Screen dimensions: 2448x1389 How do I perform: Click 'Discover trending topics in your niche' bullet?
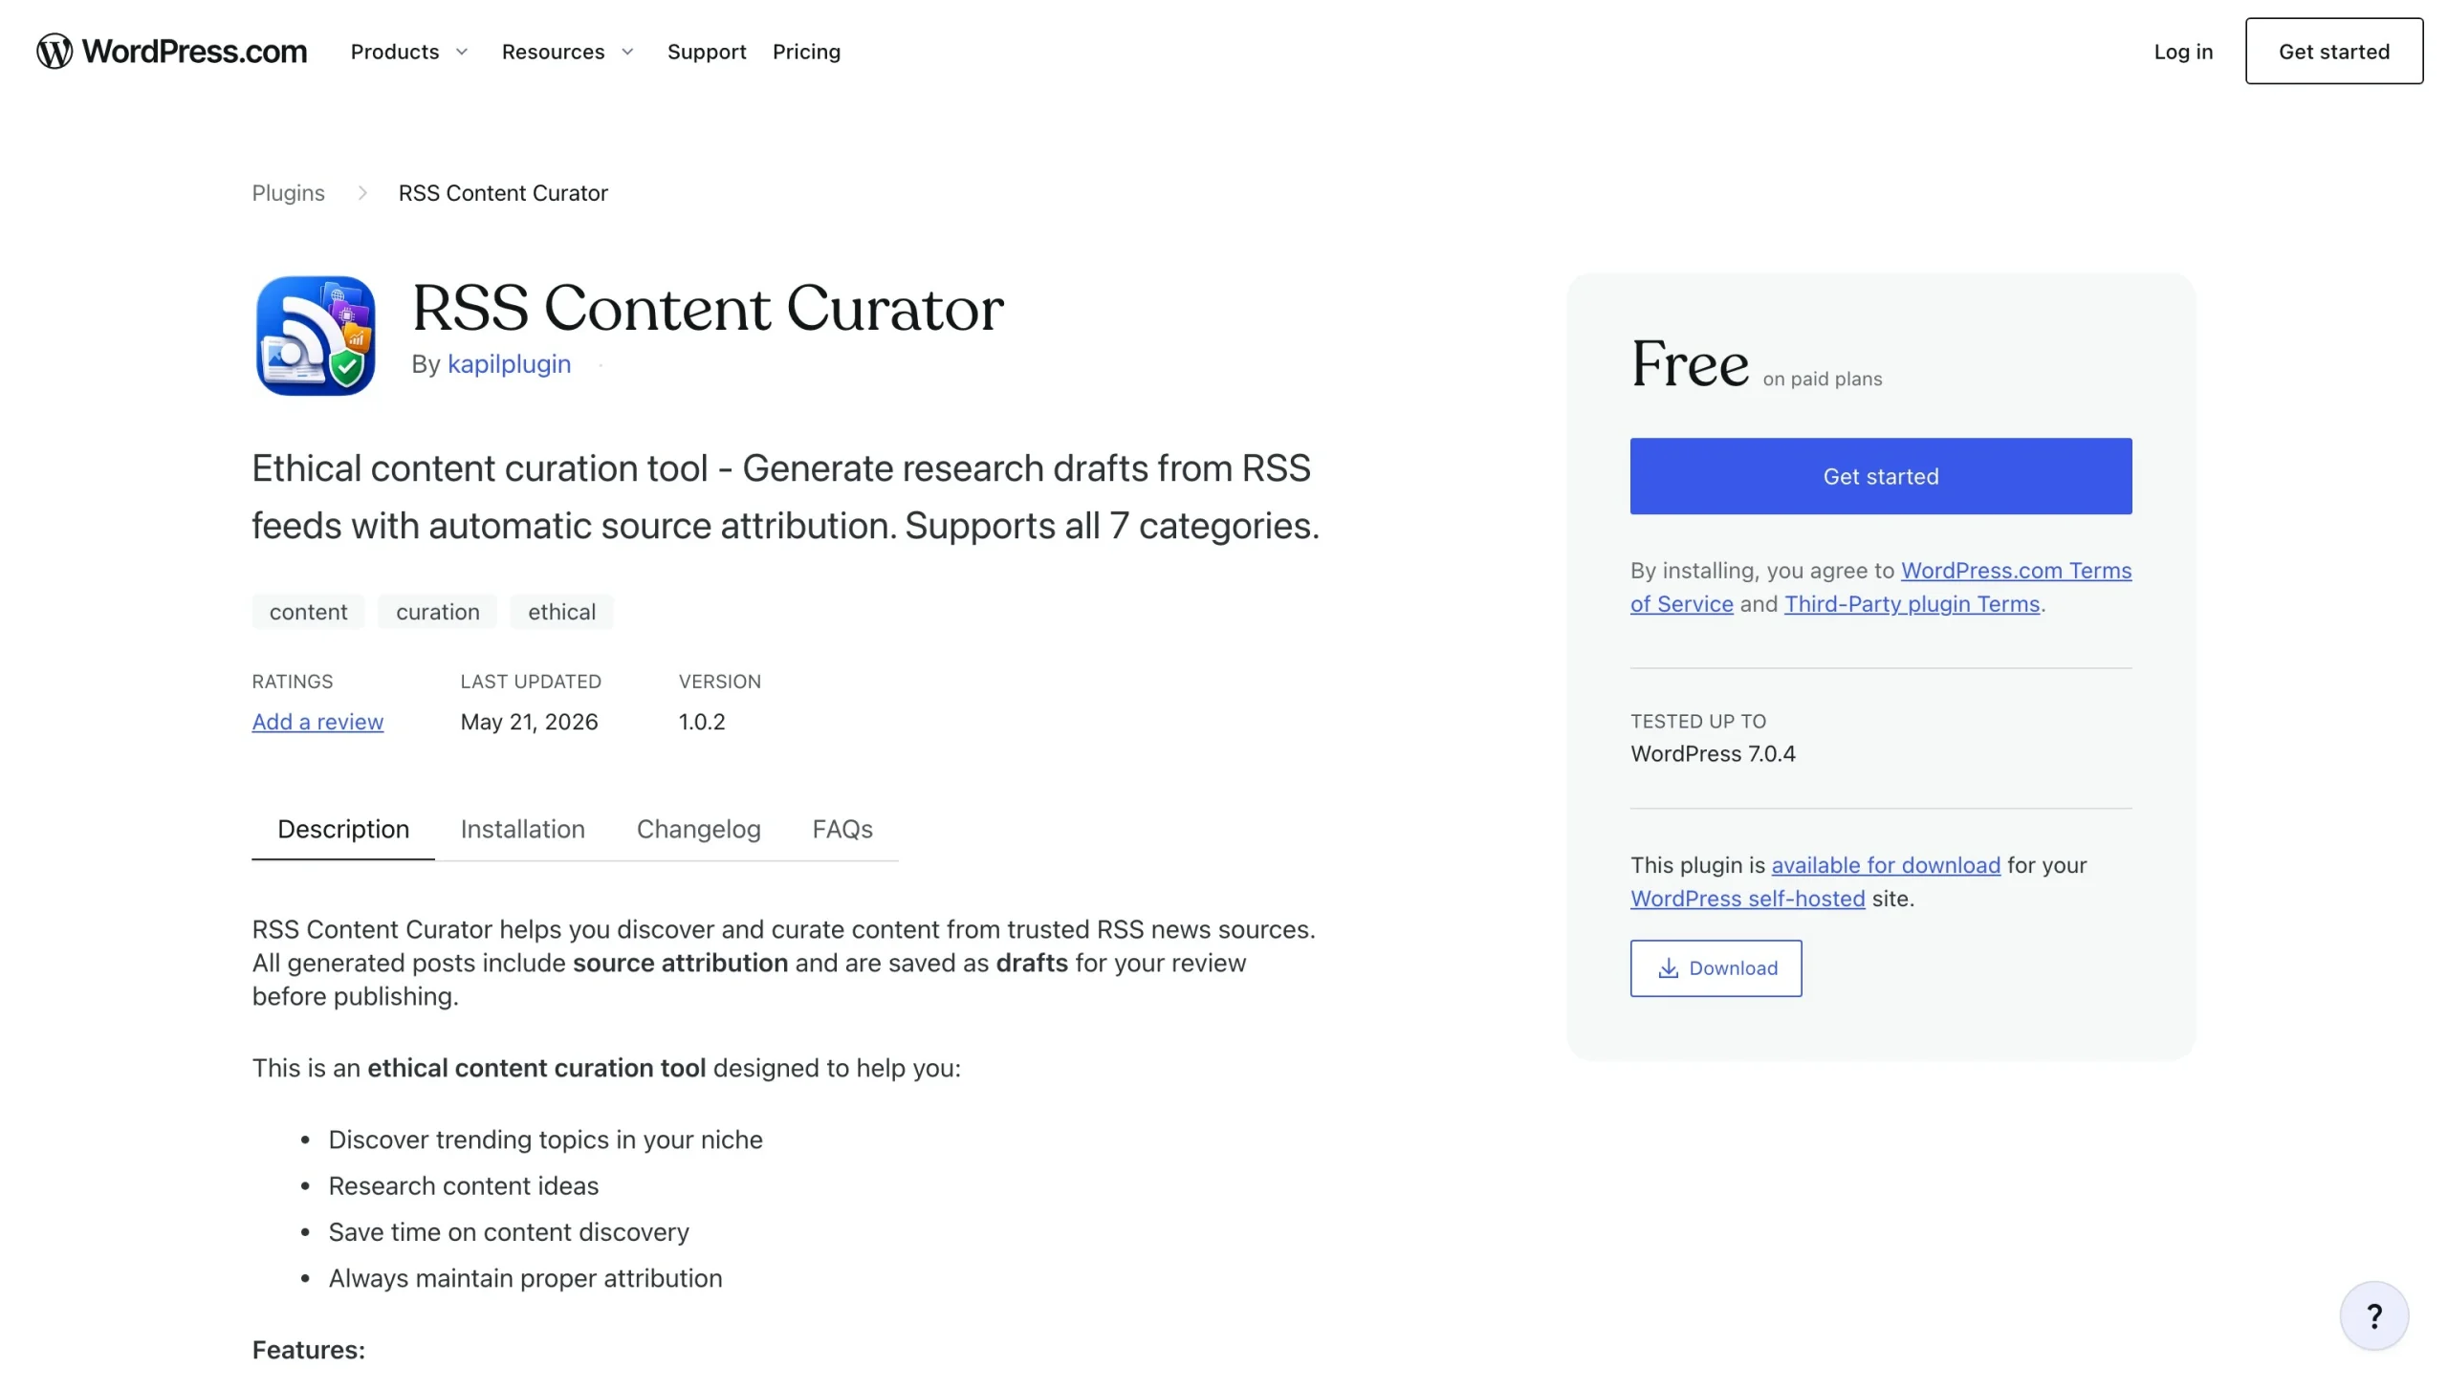click(545, 1139)
